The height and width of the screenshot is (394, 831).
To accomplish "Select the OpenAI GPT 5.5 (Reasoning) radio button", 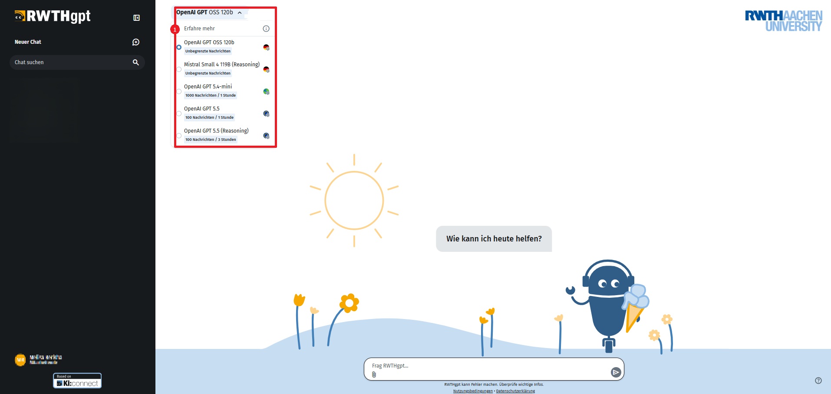I will pos(179,136).
